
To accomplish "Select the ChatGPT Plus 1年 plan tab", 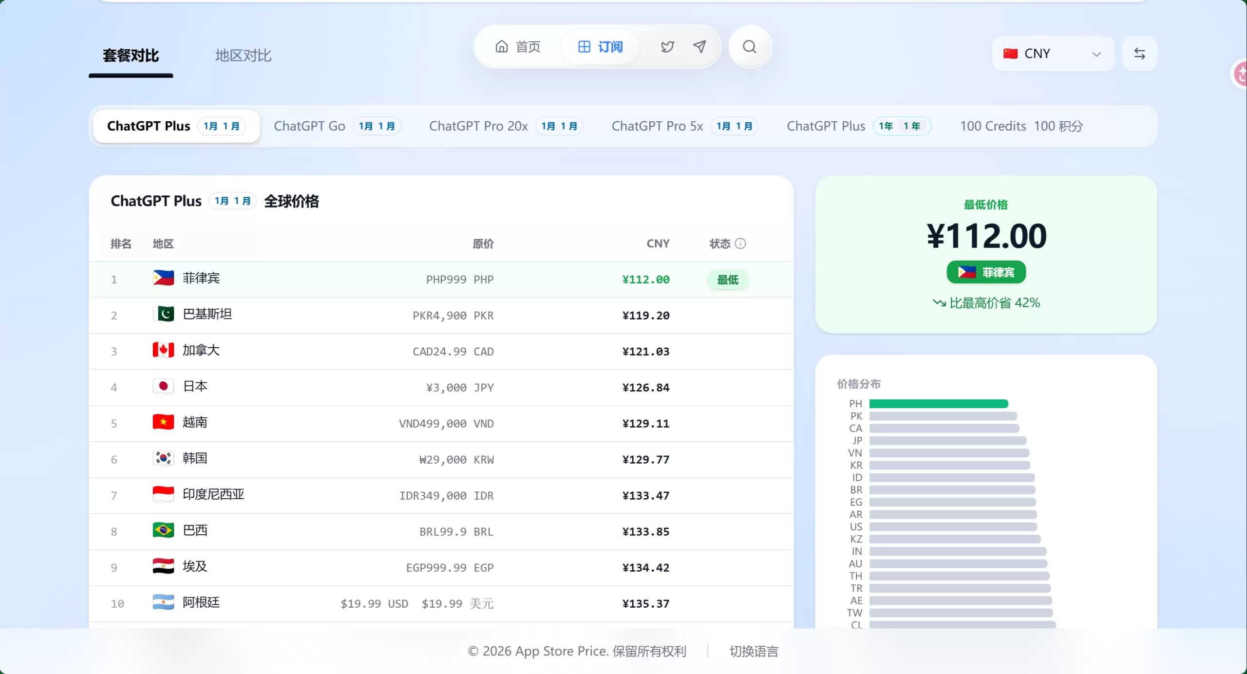I will coord(859,126).
